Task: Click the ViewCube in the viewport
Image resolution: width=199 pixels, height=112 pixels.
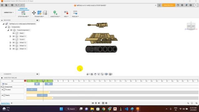Action: coord(191,26)
